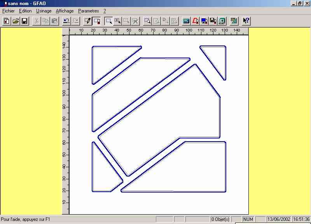The height and width of the screenshot is (224, 311).
Task: Toggle the machining tool mode icon
Action: click(x=97, y=21)
